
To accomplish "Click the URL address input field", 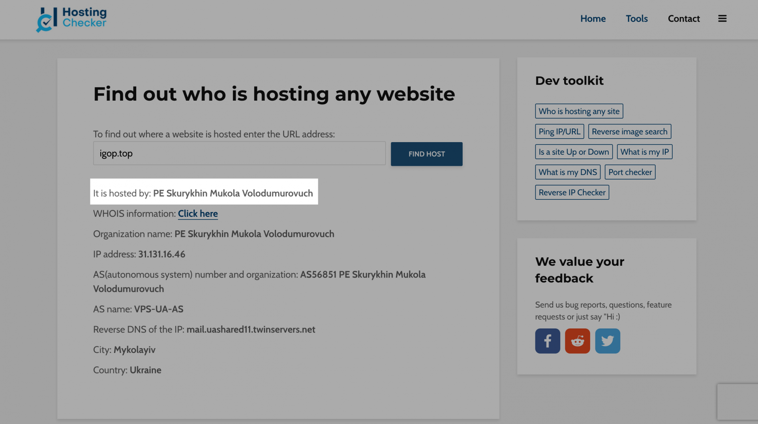I will click(x=239, y=153).
